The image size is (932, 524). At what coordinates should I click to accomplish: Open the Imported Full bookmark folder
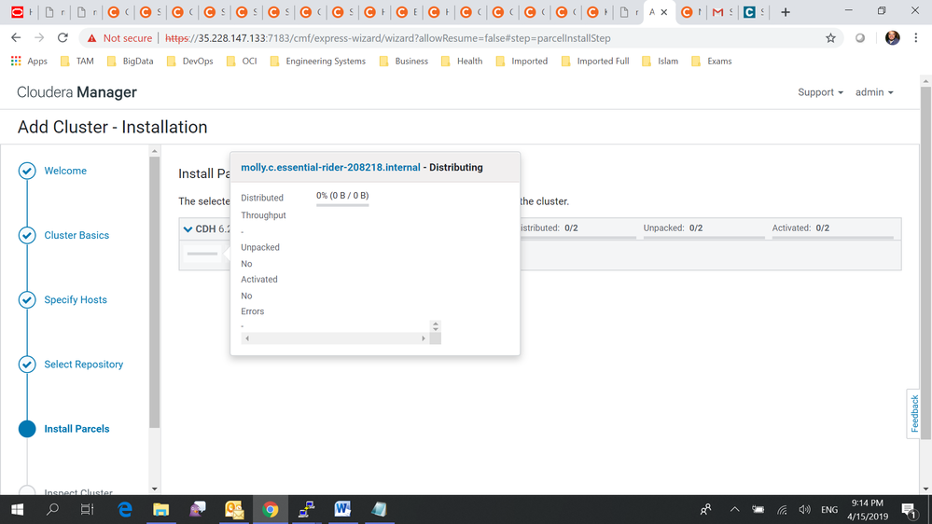tap(595, 62)
